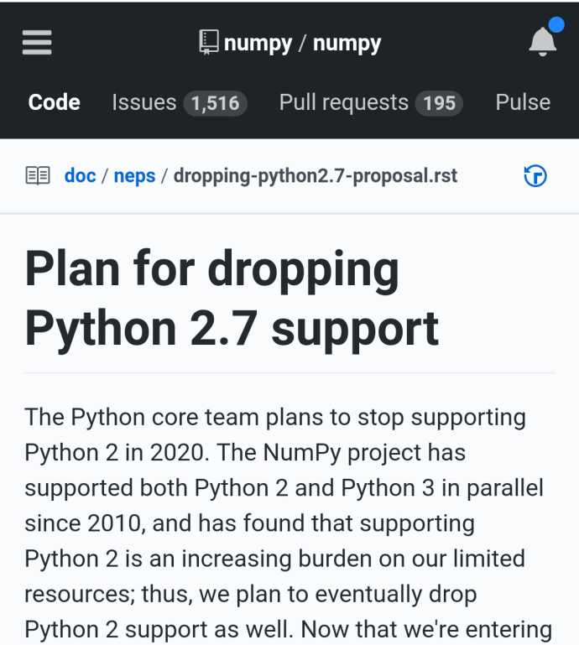
Task: View file history via circular arrow icon
Action: (x=535, y=175)
